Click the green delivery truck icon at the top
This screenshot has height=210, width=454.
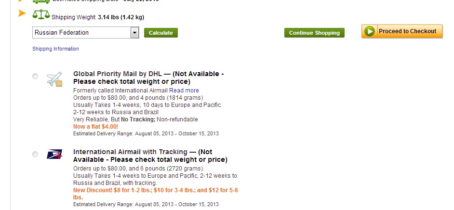pos(40,1)
